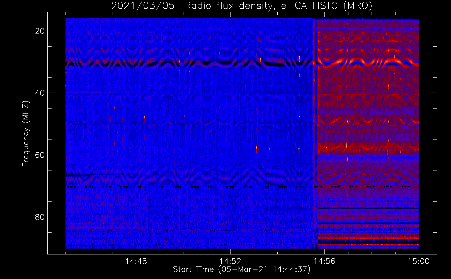Click the 60 MHz frequency tick label
The width and height of the screenshot is (451, 279).
click(40, 155)
